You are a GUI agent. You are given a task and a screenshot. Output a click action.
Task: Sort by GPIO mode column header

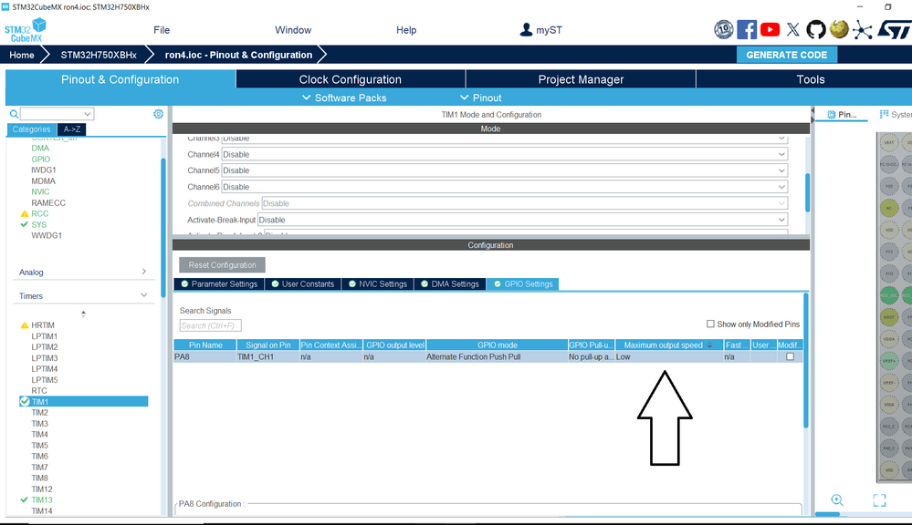pyautogui.click(x=498, y=345)
